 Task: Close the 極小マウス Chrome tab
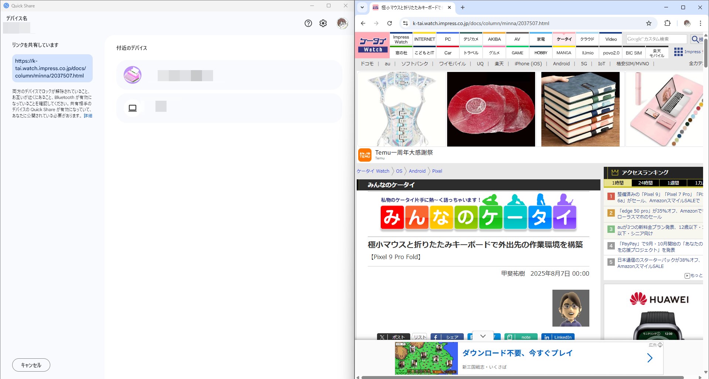[x=449, y=7]
